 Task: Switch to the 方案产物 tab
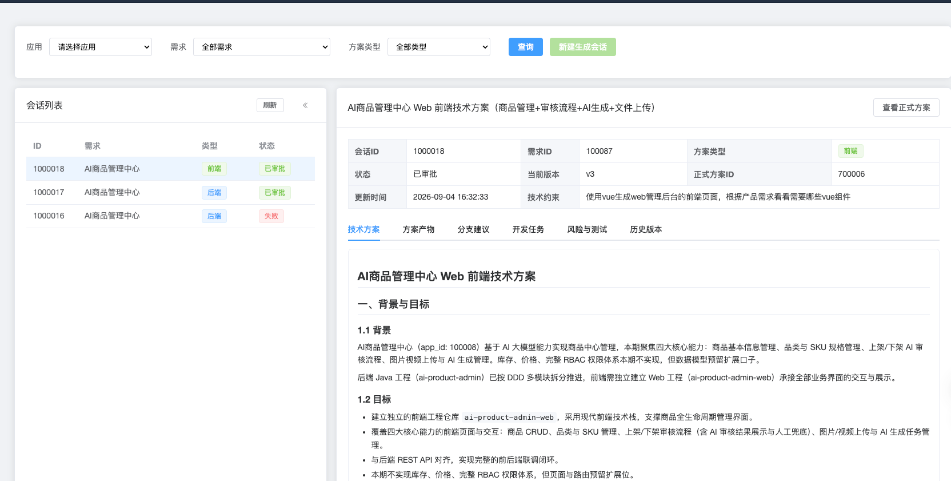(x=419, y=229)
